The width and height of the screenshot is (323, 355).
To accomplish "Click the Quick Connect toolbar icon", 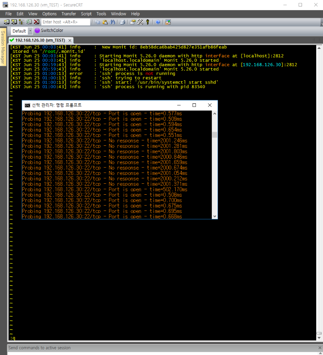I will pos(14,22).
